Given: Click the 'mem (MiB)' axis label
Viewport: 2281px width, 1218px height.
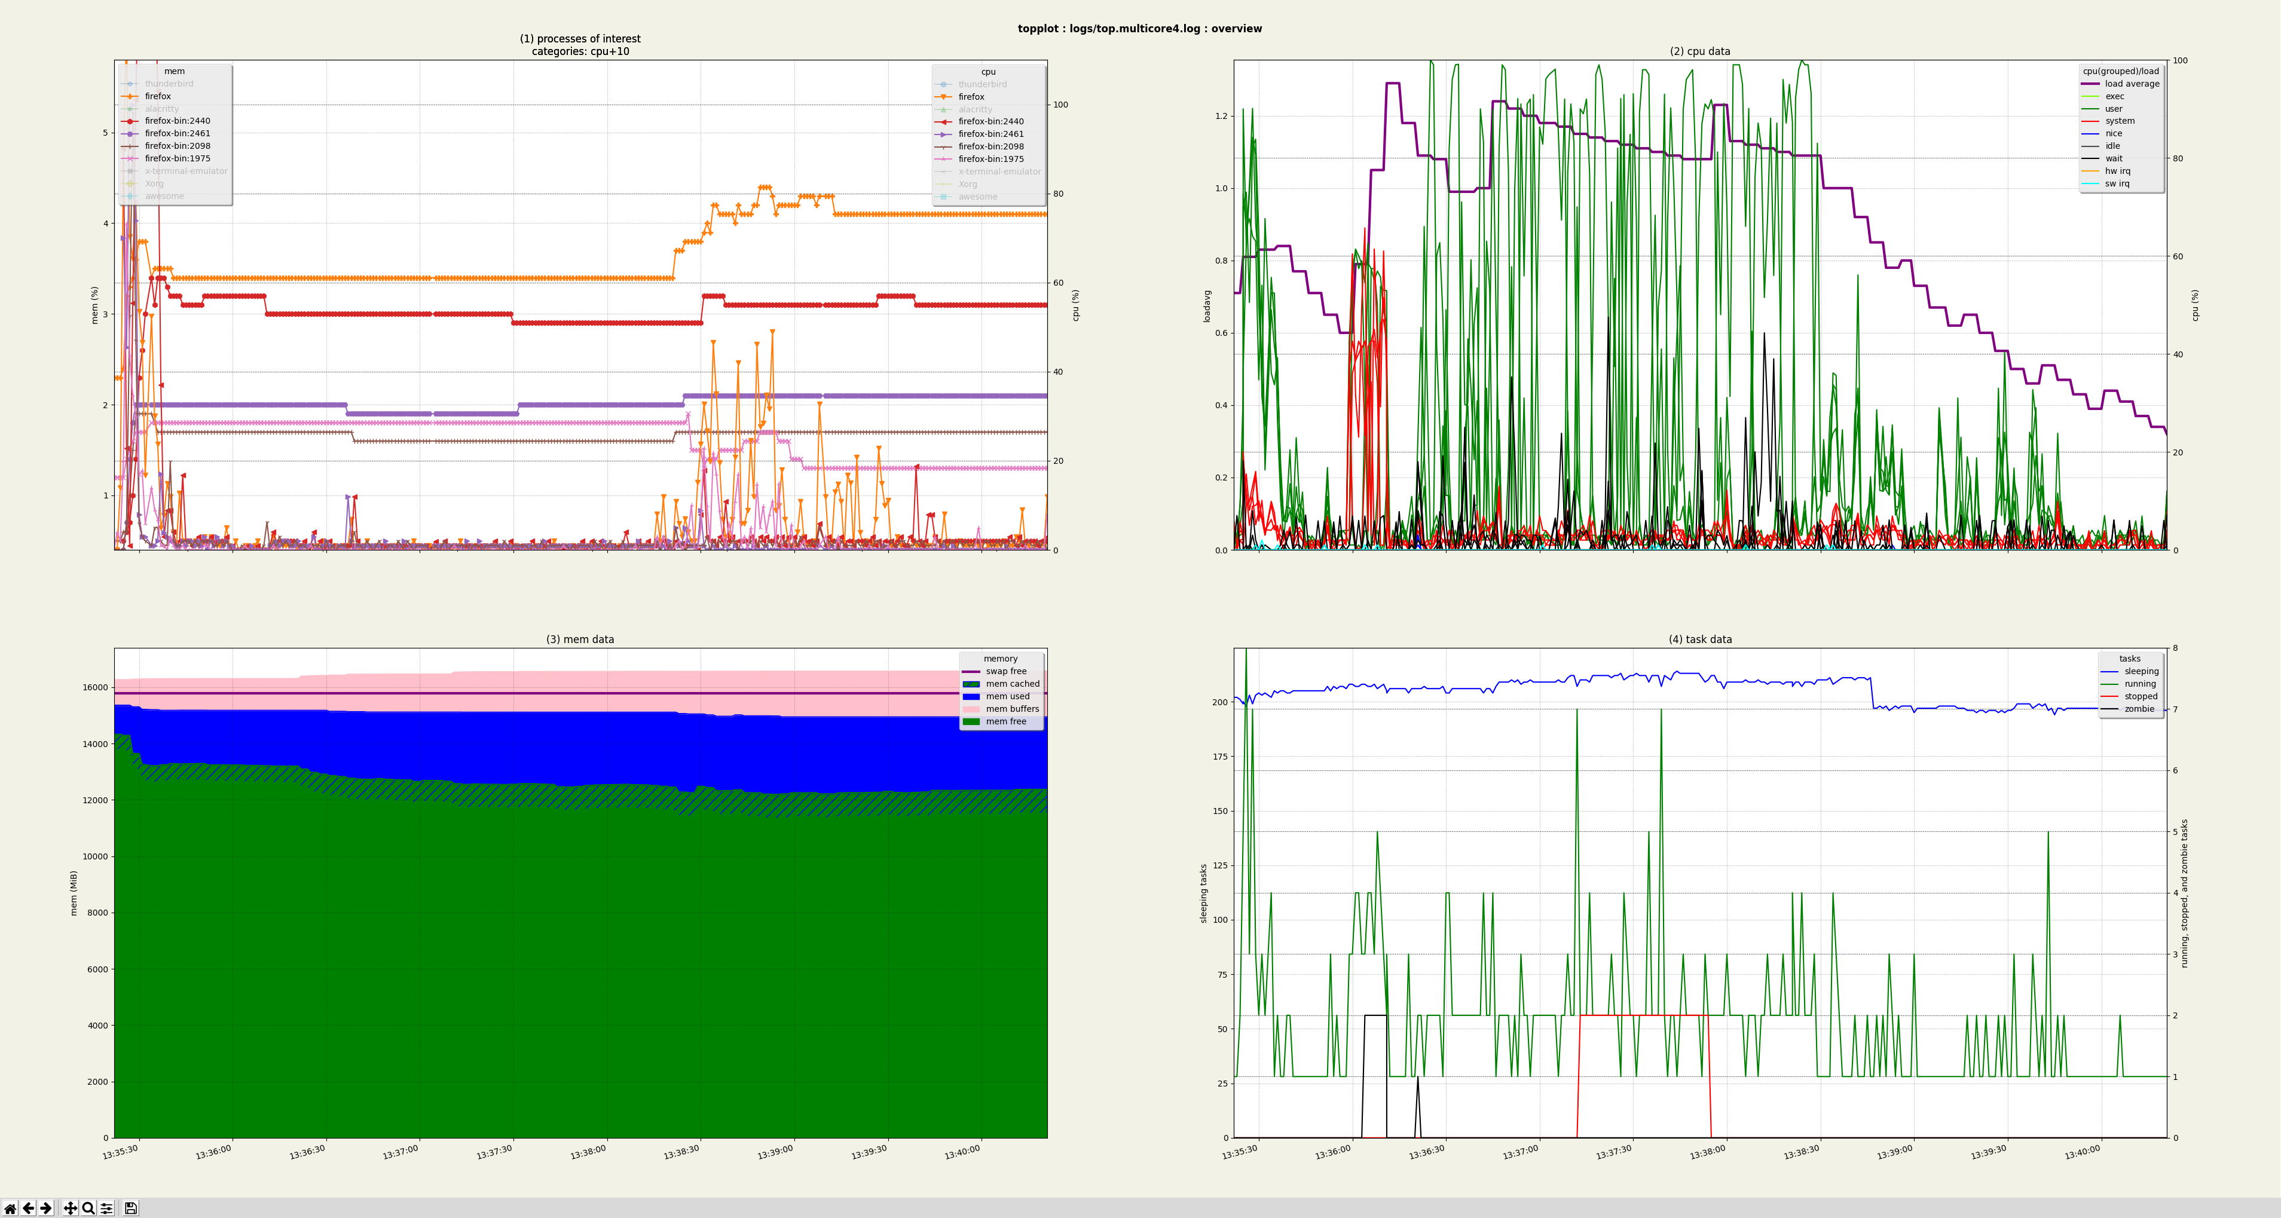Looking at the screenshot, I should pos(74,892).
